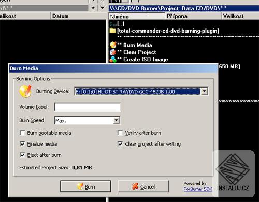The width and height of the screenshot is (259, 202).
Task: Expand the Burning Device dropdown arrow
Action: pyautogui.click(x=204, y=91)
